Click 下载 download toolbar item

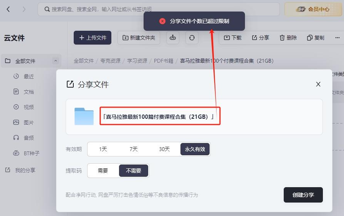(x=233, y=38)
